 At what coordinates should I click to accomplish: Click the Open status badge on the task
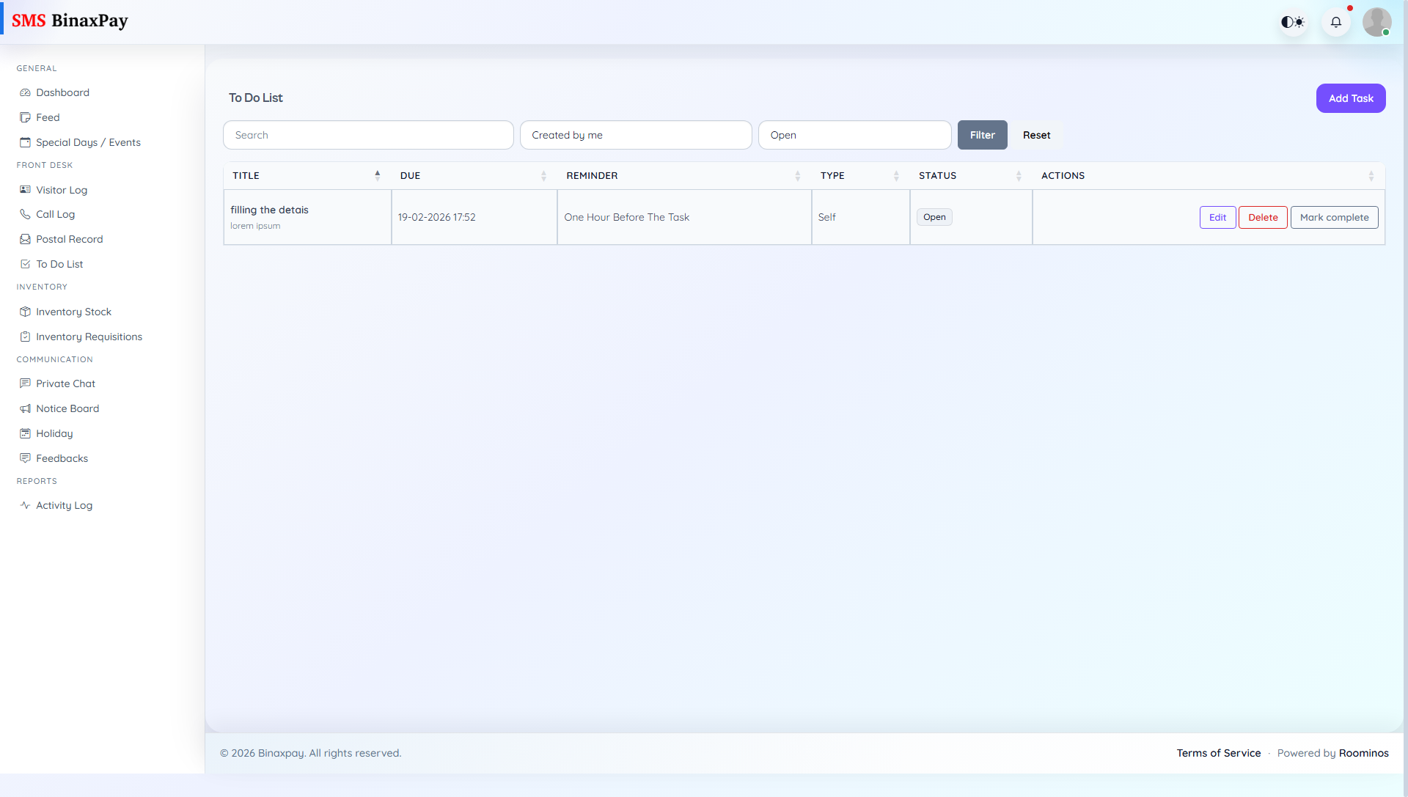pyautogui.click(x=934, y=217)
